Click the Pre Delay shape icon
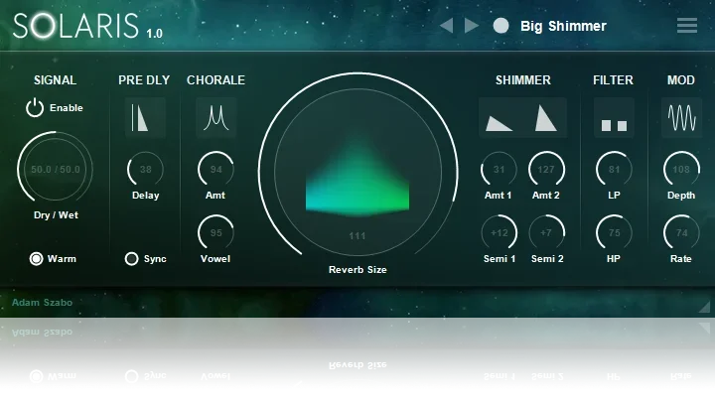 [x=146, y=118]
